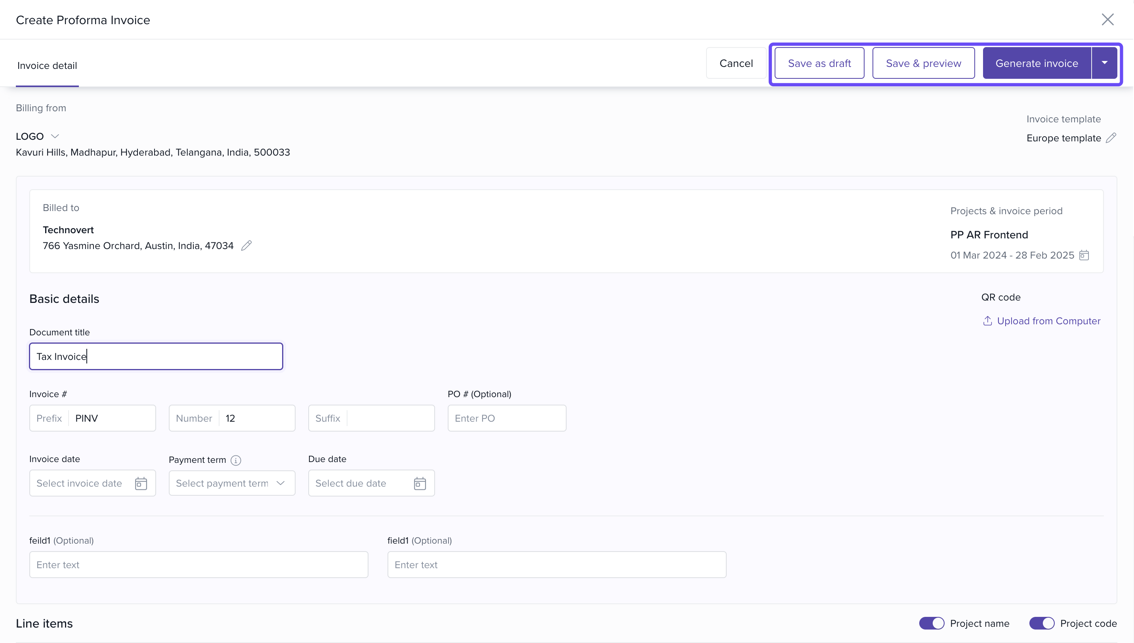Close the Create Proforma Invoice dialog
Screen dimensions: 1134x643
point(1107,19)
